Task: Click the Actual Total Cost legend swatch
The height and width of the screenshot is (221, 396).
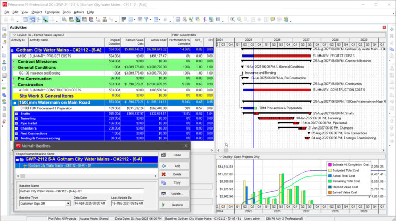Action: 330,176
